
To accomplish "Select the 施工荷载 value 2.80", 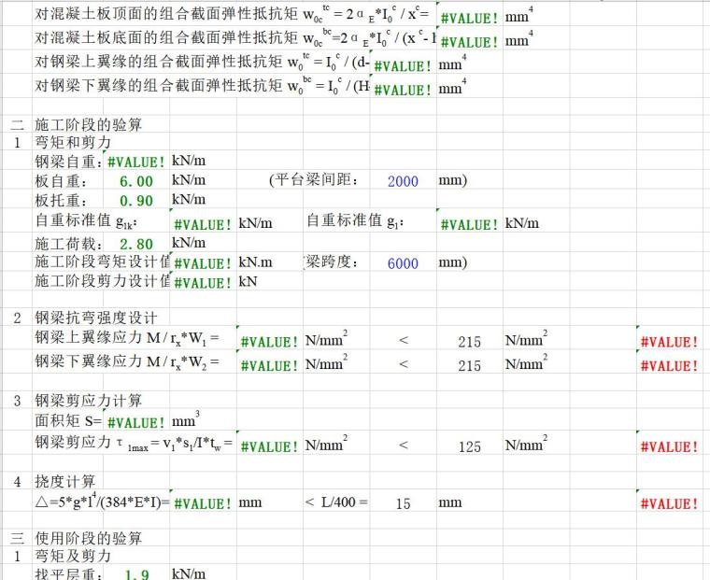I will click(136, 244).
